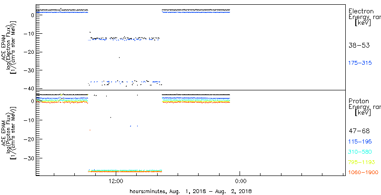Click the -10 tick label on proton plot

click(29, 120)
